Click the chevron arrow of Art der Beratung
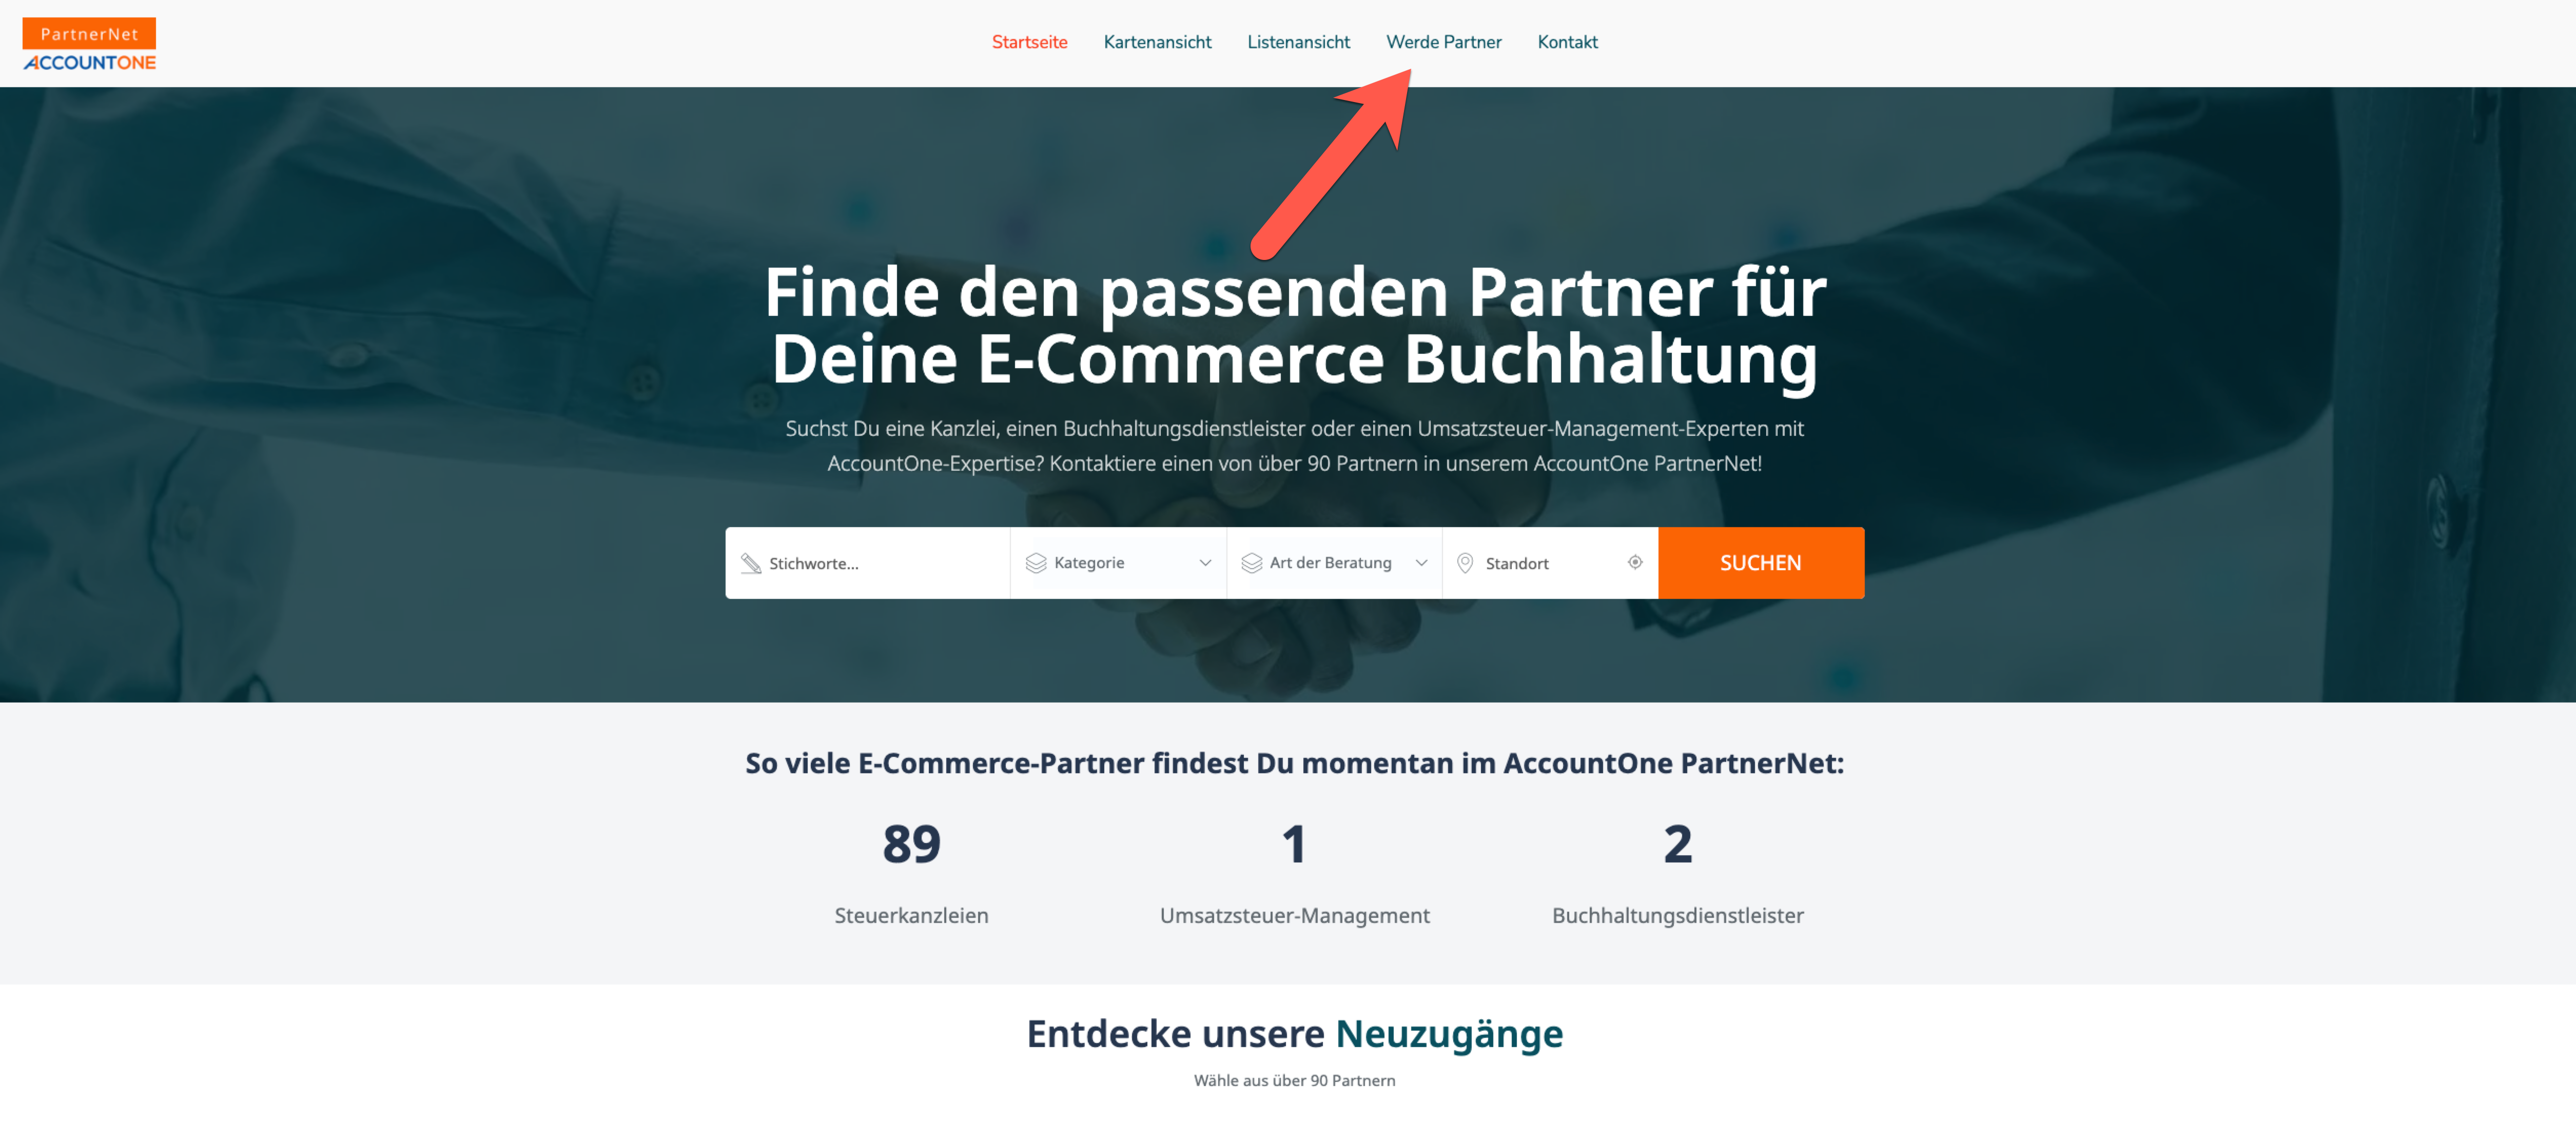2576x1125 pixels. 1421,564
